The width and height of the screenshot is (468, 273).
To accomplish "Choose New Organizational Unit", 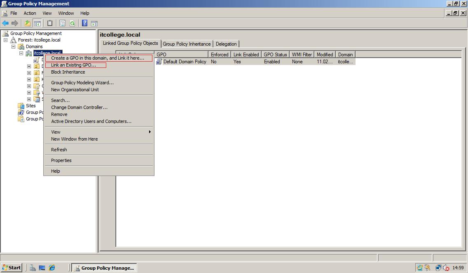I will coord(99,90).
